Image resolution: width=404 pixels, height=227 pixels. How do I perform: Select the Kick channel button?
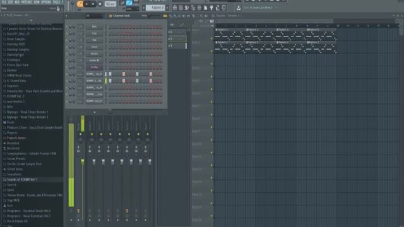[x=94, y=26]
